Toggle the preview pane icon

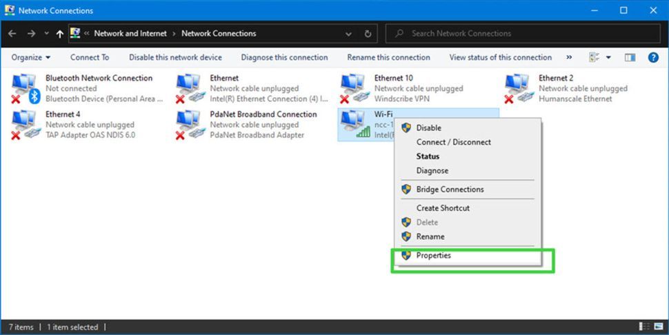[630, 58]
